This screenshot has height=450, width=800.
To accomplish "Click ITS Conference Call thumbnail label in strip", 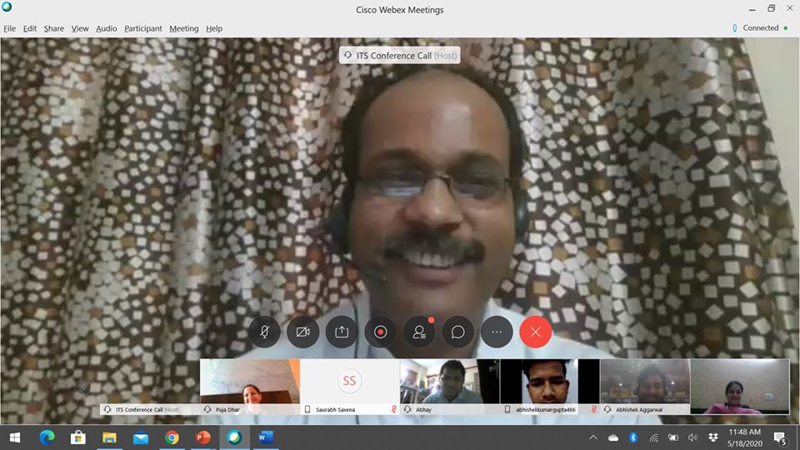I will 147,410.
